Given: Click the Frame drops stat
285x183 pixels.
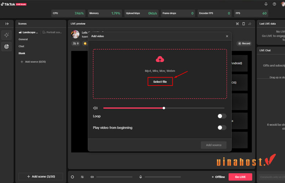Looking at the screenshot, I should (178, 13).
